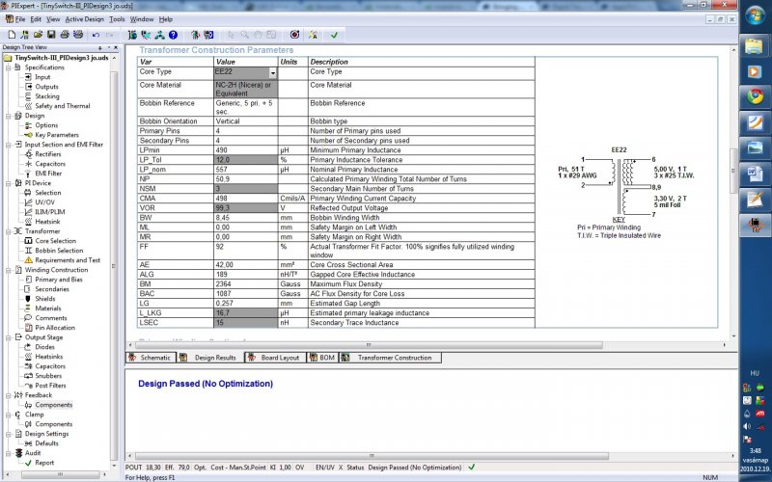Viewport: 772px width, 482px height.
Task: Collapse the Winding Construction tree node
Action: point(9,270)
